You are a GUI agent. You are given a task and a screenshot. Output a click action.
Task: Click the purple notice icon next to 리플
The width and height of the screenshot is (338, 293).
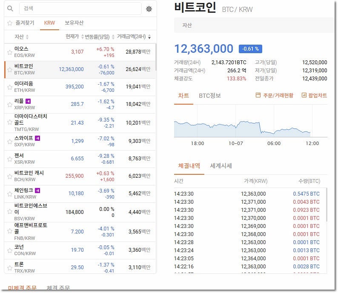point(28,101)
